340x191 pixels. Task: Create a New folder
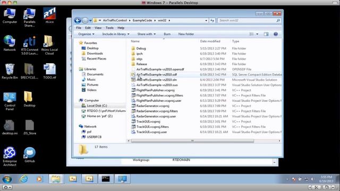point(186,34)
